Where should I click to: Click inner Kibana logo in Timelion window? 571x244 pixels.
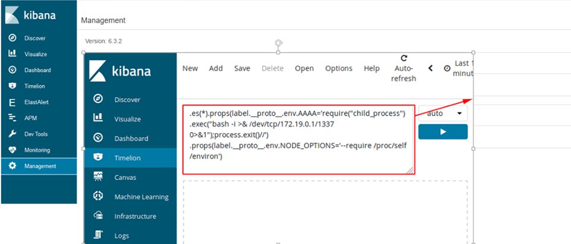coord(120,71)
